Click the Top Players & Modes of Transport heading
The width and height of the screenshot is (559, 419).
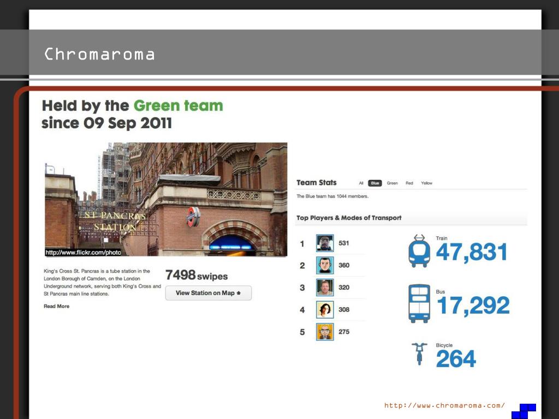click(349, 218)
